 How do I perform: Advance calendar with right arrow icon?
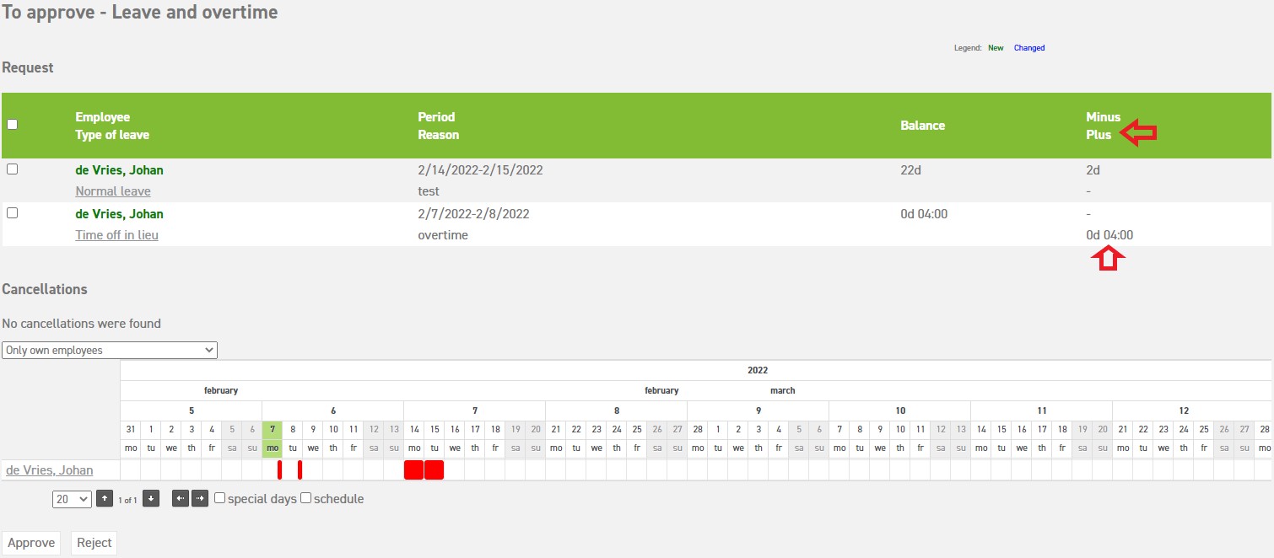click(x=200, y=499)
